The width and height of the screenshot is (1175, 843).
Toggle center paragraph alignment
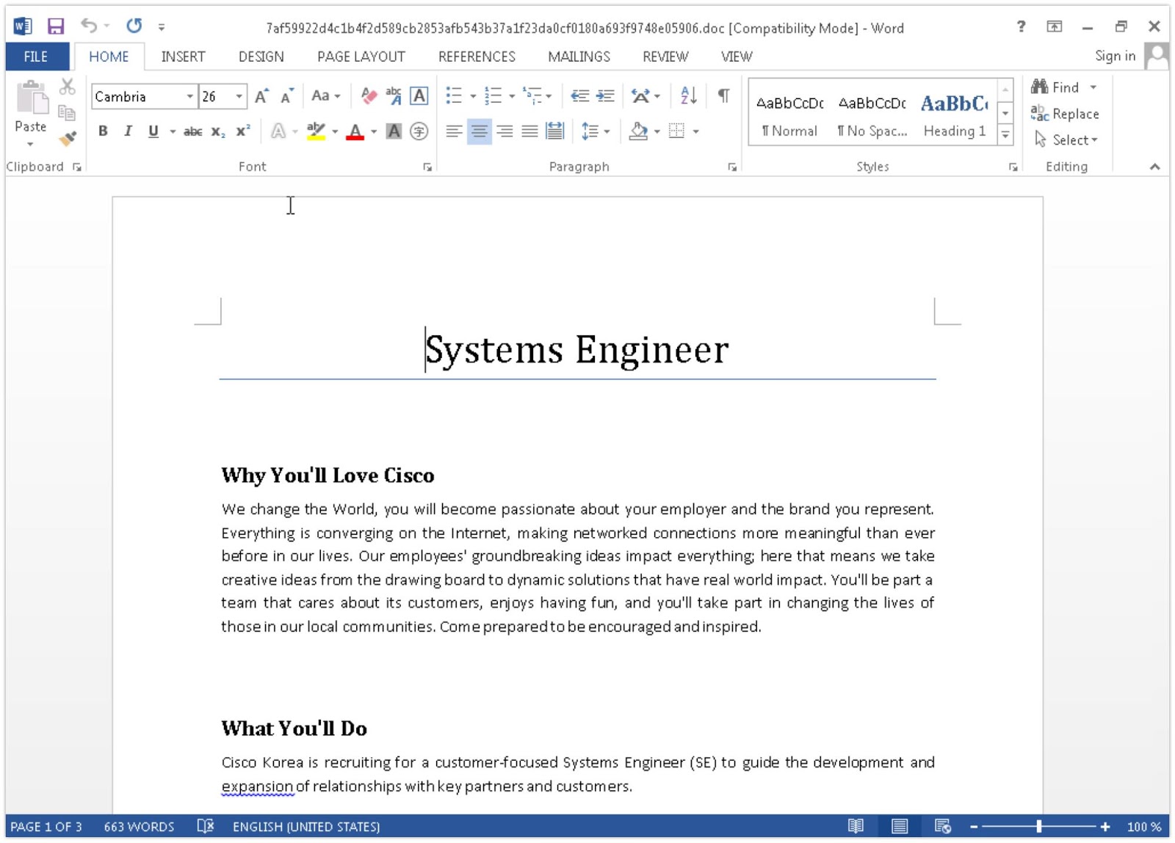click(x=480, y=132)
